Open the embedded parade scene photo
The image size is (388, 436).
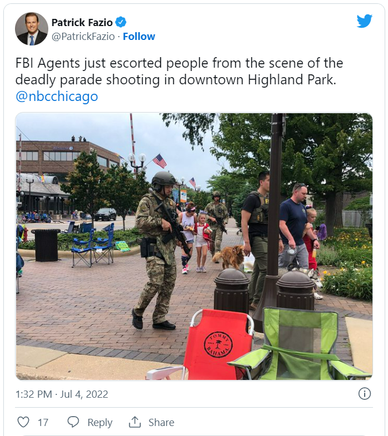(x=194, y=246)
